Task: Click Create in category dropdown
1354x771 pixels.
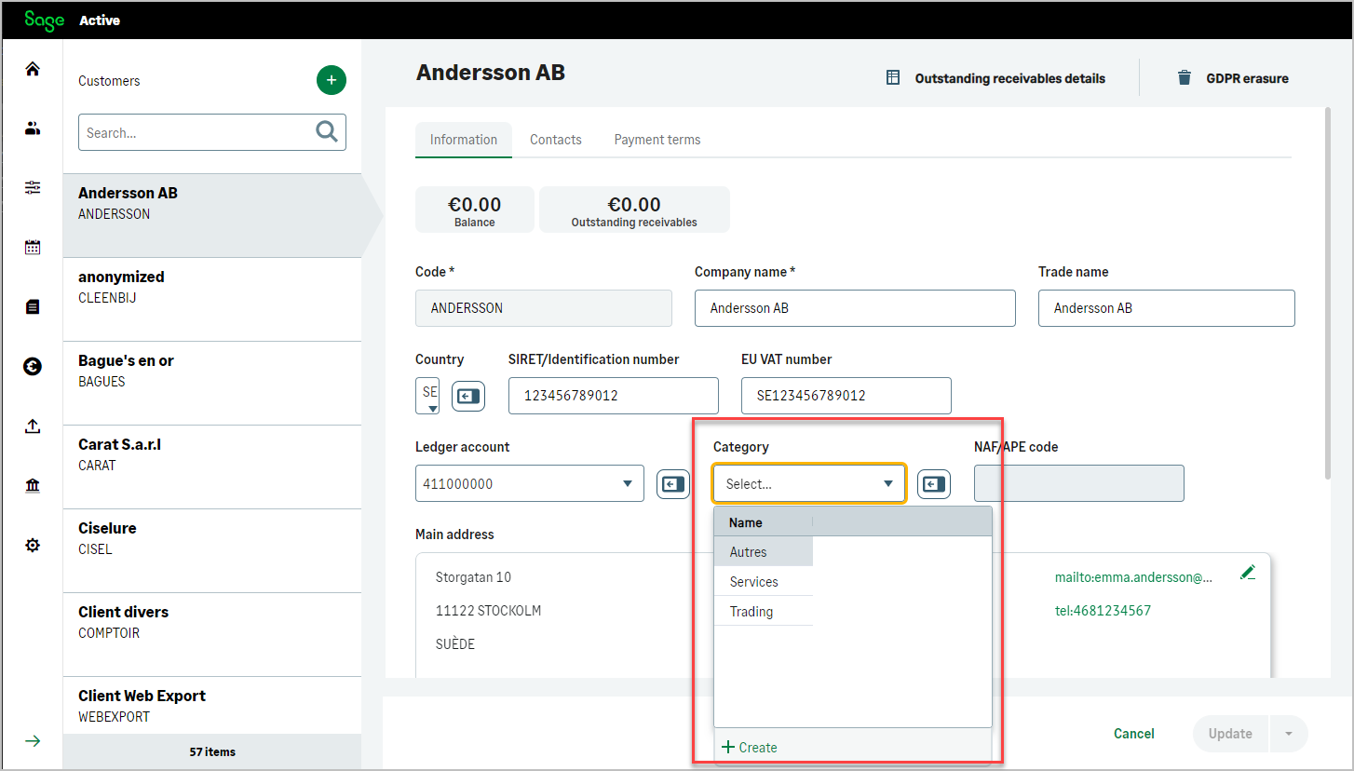Action: [x=750, y=748]
